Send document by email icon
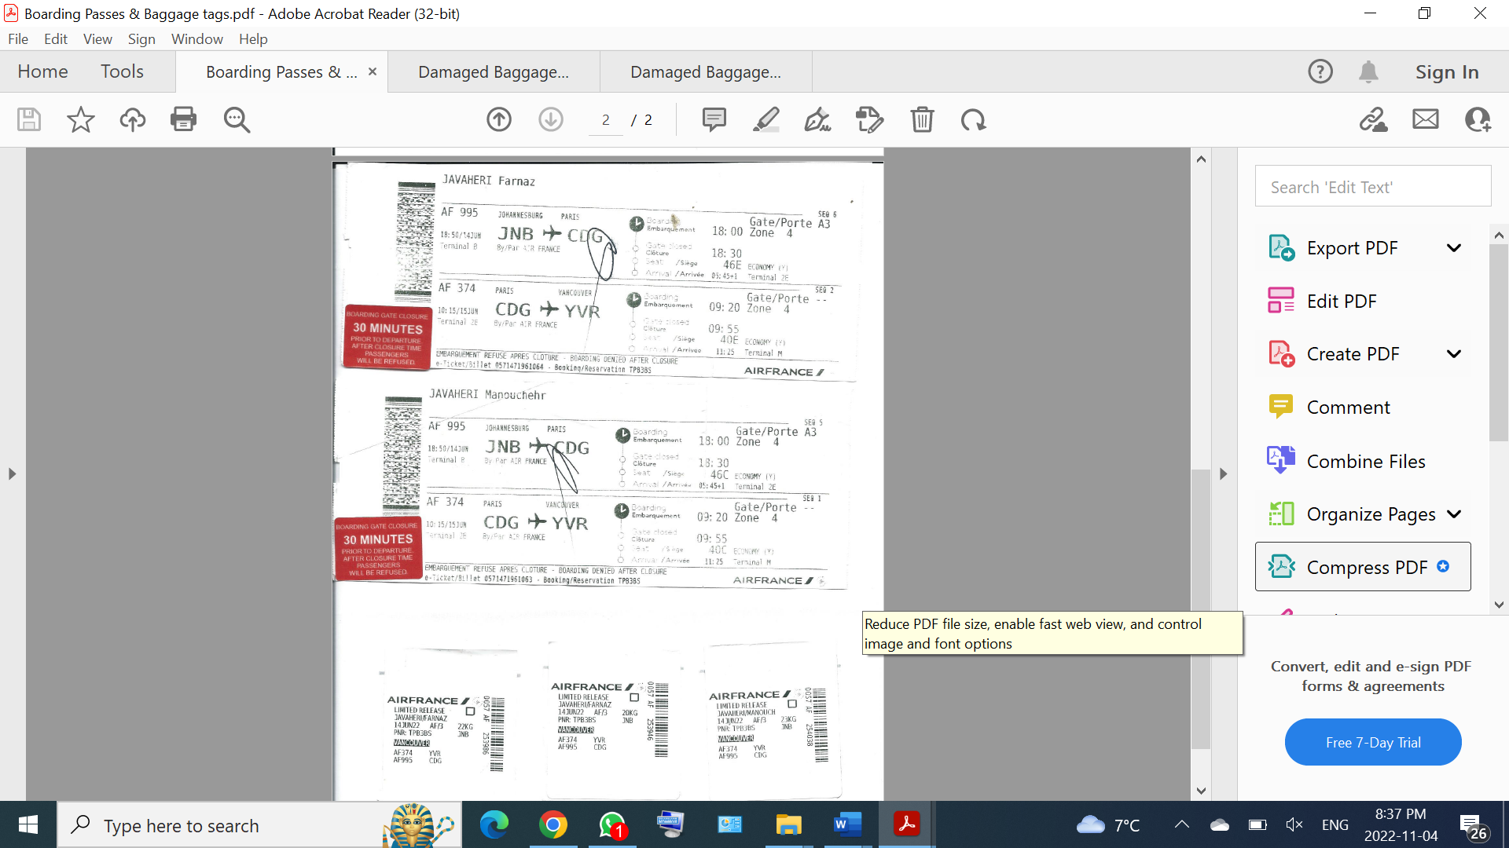The image size is (1509, 848). pos(1425,119)
